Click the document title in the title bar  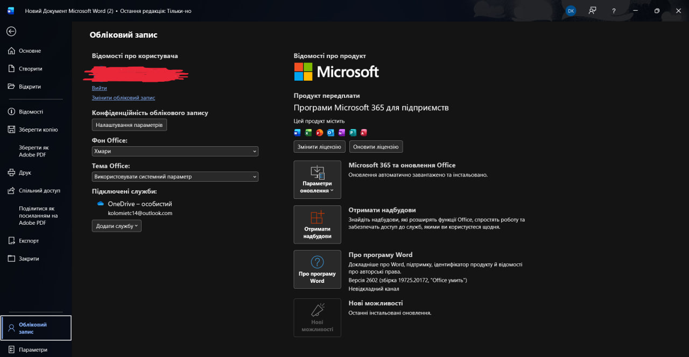point(69,11)
